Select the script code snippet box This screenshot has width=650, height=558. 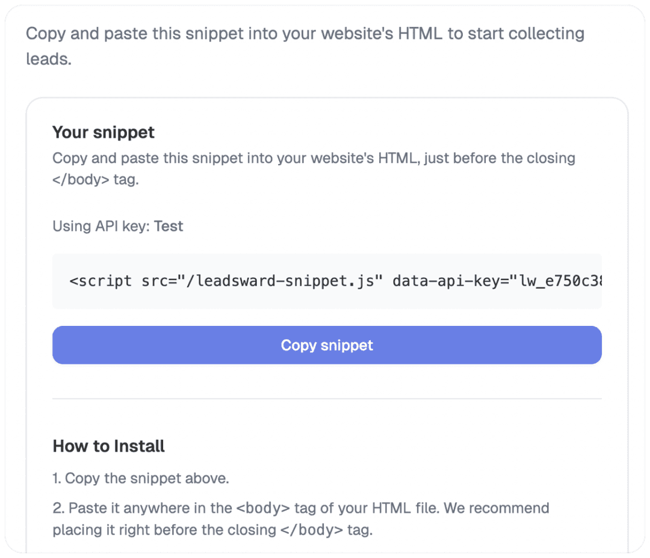(327, 281)
